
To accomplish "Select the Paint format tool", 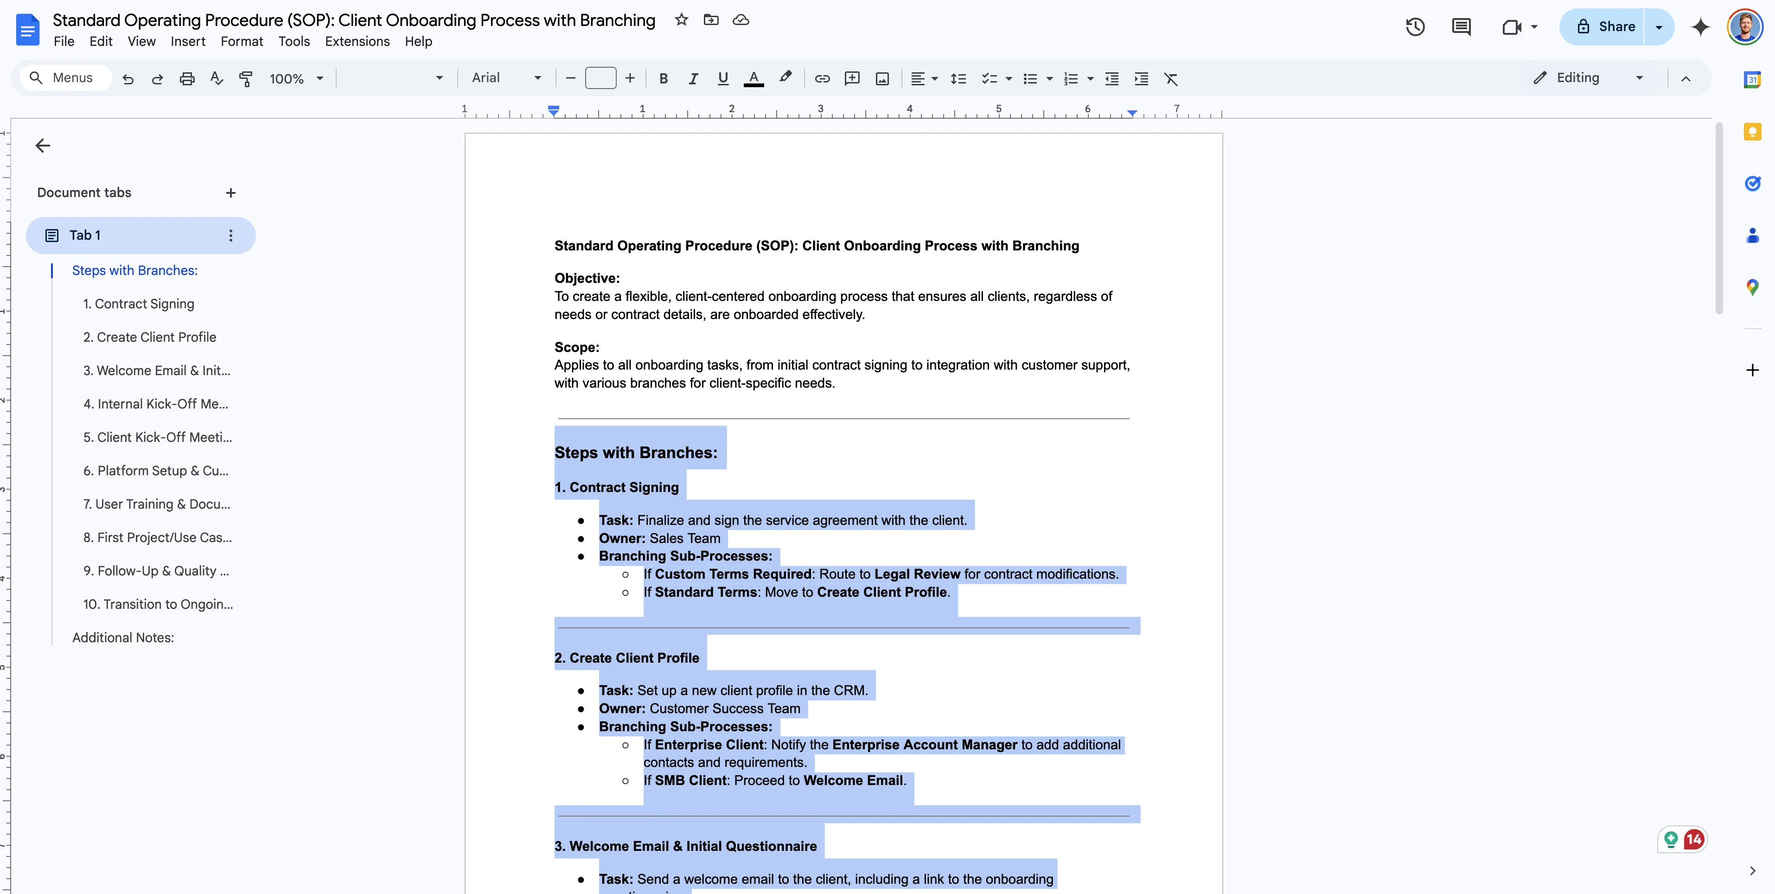I will click(245, 78).
